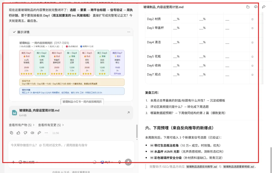This screenshot has height=173, width=272.
Task: Give the reply a thumbs down
Action: point(25,133)
